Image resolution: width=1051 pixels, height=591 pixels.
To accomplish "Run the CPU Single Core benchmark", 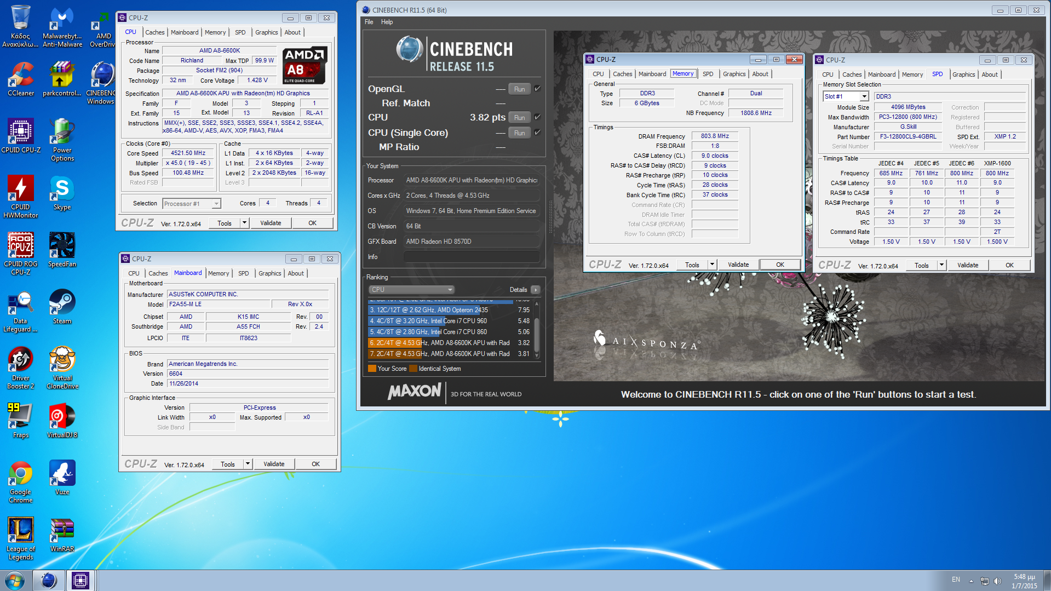I will [x=520, y=133].
